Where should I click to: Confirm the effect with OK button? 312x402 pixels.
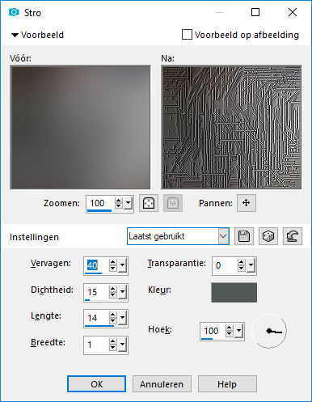96,384
